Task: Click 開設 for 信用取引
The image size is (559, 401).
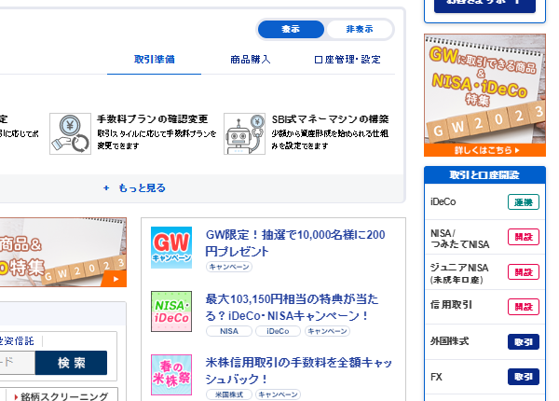Action: [x=524, y=307]
